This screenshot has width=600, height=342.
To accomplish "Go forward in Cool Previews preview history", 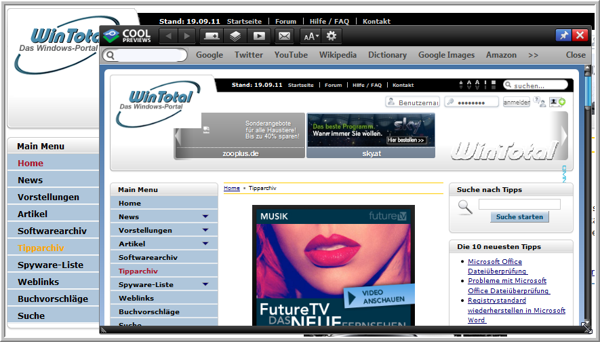I will coord(186,37).
